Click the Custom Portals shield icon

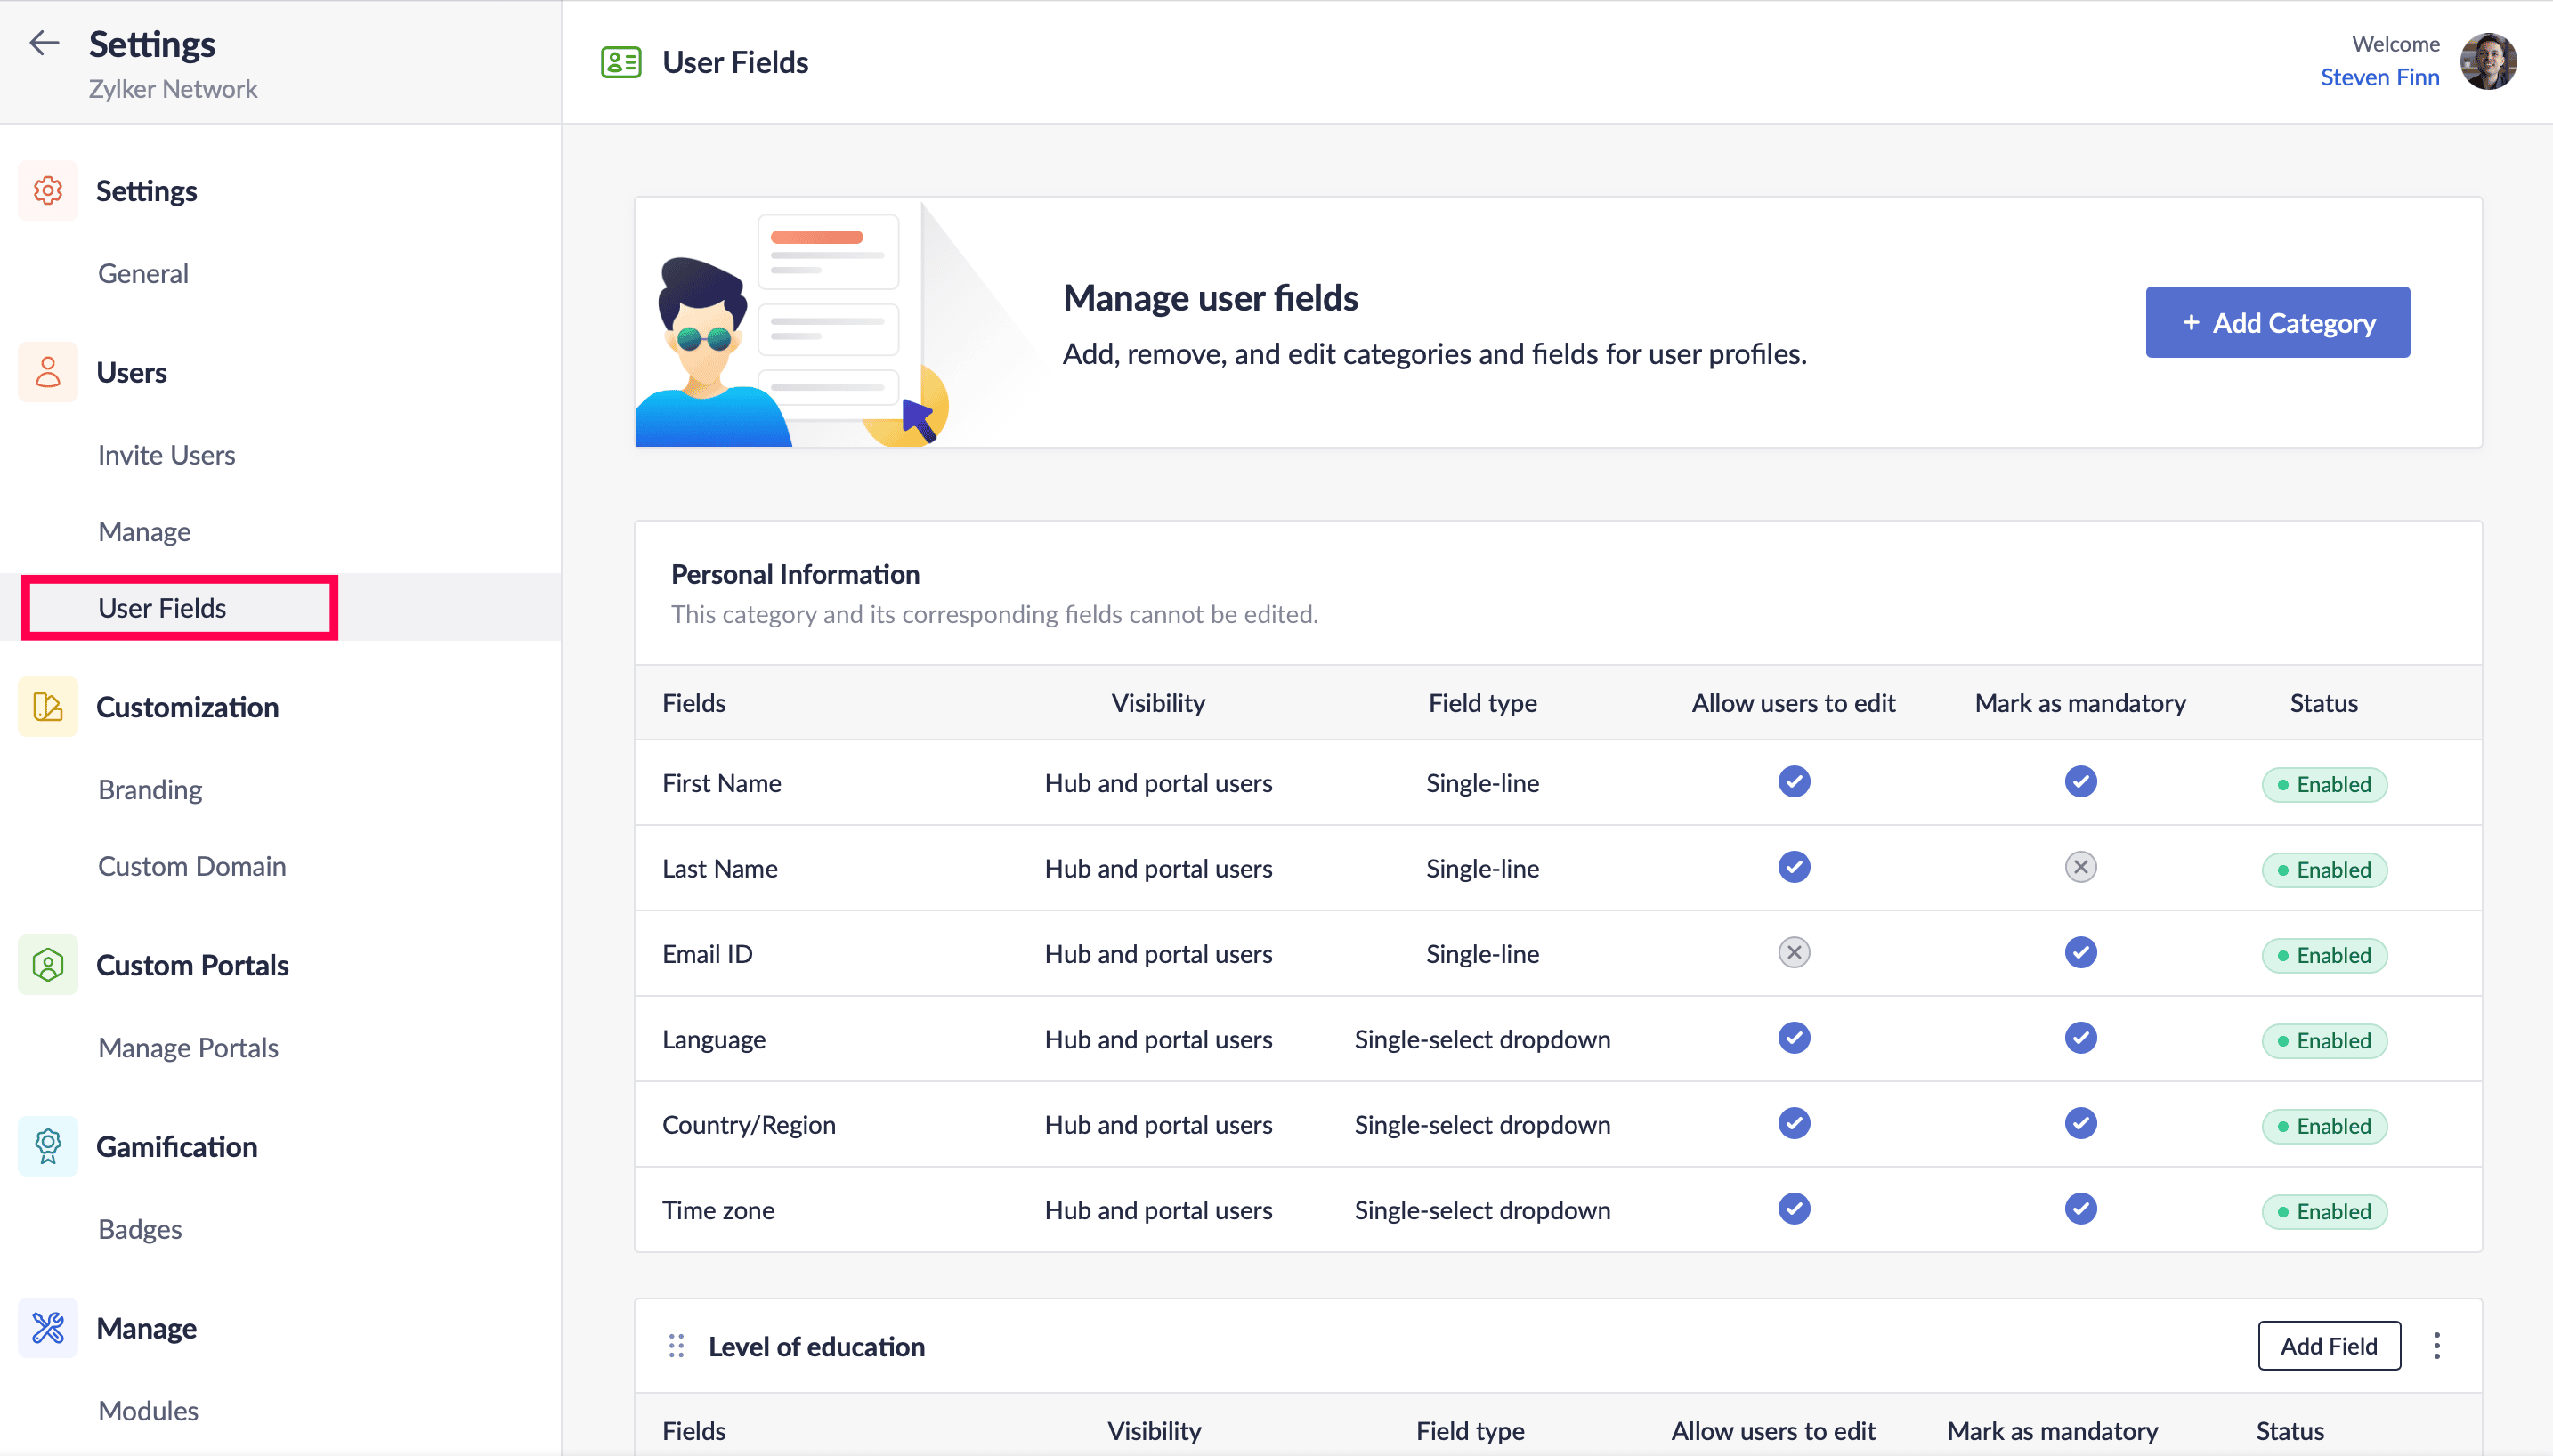coord(48,965)
